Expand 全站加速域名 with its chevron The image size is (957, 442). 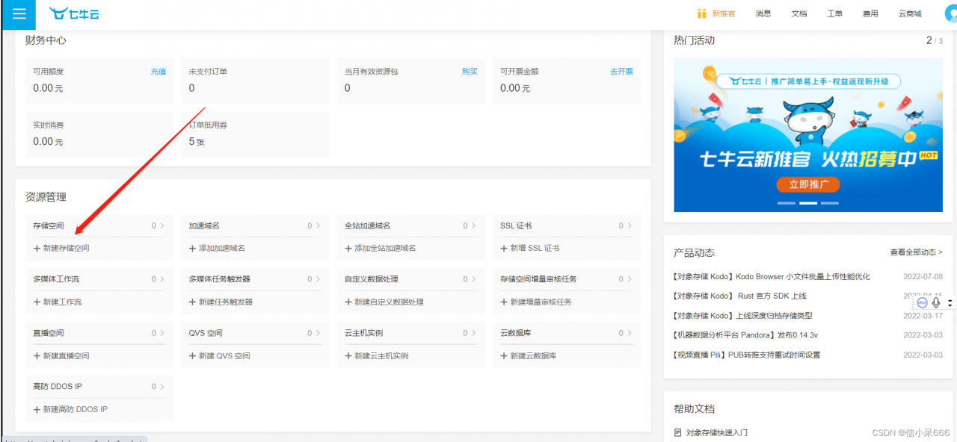click(473, 225)
